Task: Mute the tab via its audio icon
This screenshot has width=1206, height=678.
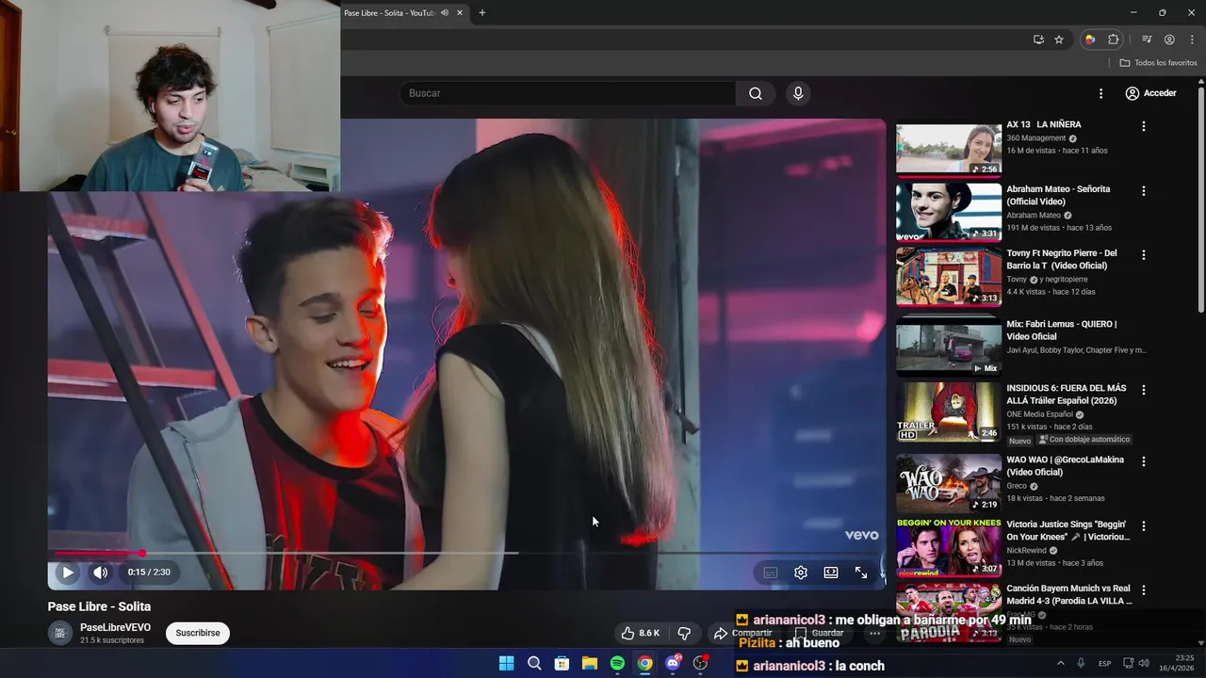Action: (x=445, y=13)
